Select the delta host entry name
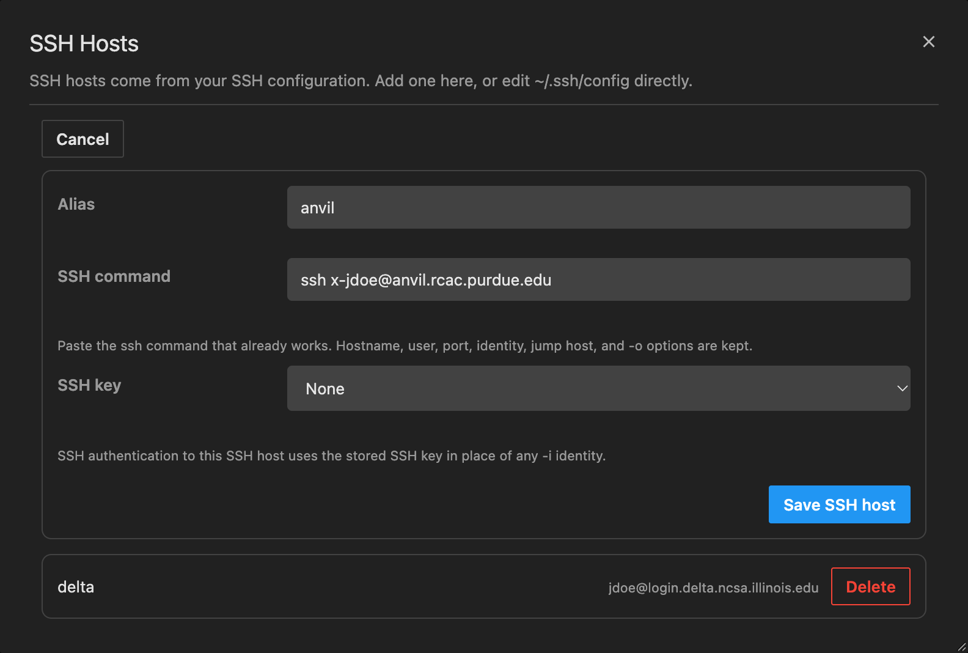968x653 pixels. tap(76, 587)
